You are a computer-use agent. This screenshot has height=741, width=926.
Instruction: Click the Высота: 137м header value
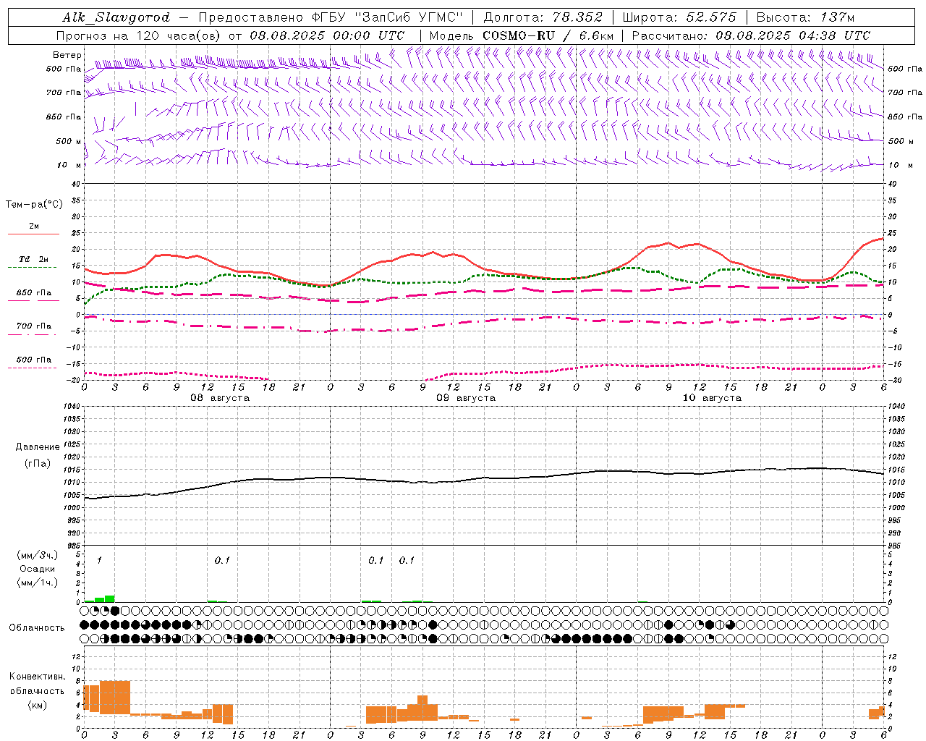(805, 17)
